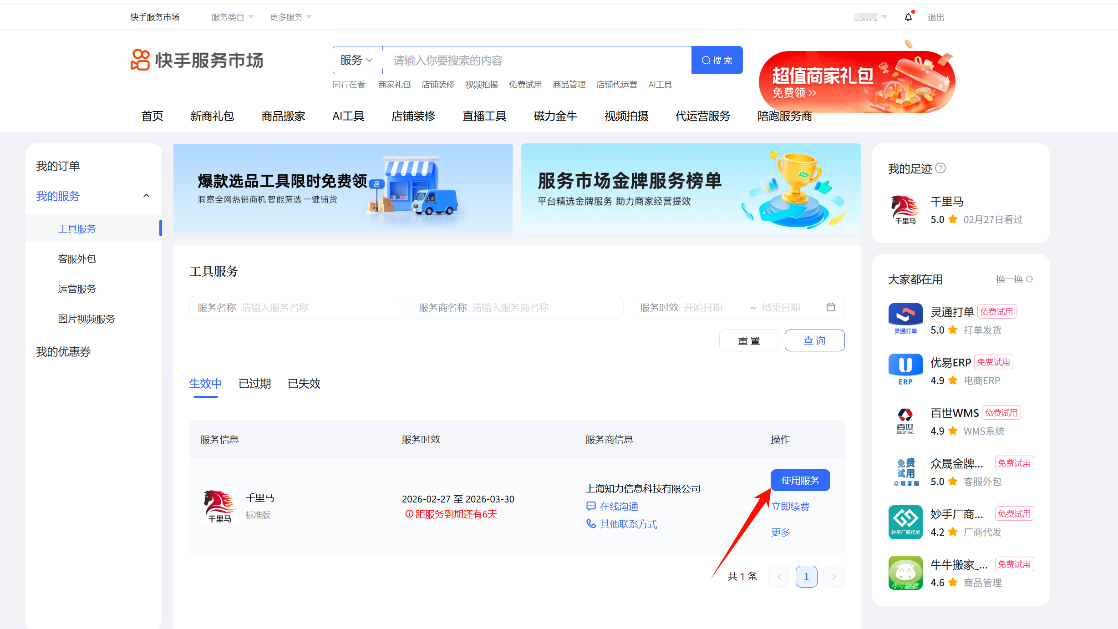The height and width of the screenshot is (629, 1118).
Task: Open the 妙手厂商 green app icon
Action: click(x=905, y=522)
